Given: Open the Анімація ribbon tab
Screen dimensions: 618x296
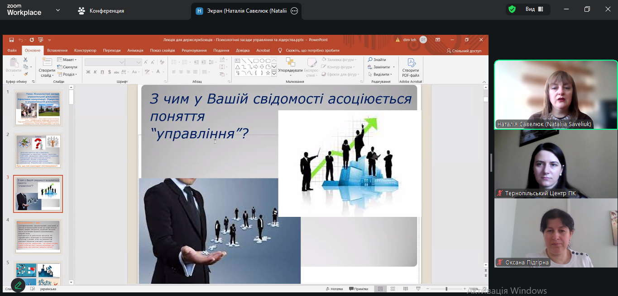Looking at the screenshot, I should tap(135, 51).
